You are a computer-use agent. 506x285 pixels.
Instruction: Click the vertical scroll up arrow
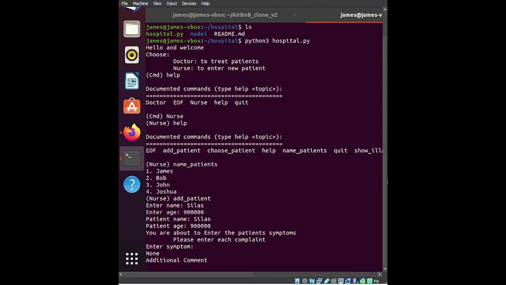pos(385,9)
